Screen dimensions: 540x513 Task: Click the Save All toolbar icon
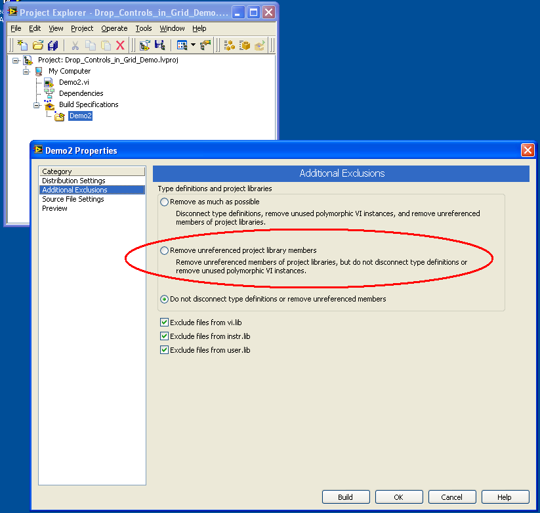click(x=53, y=45)
